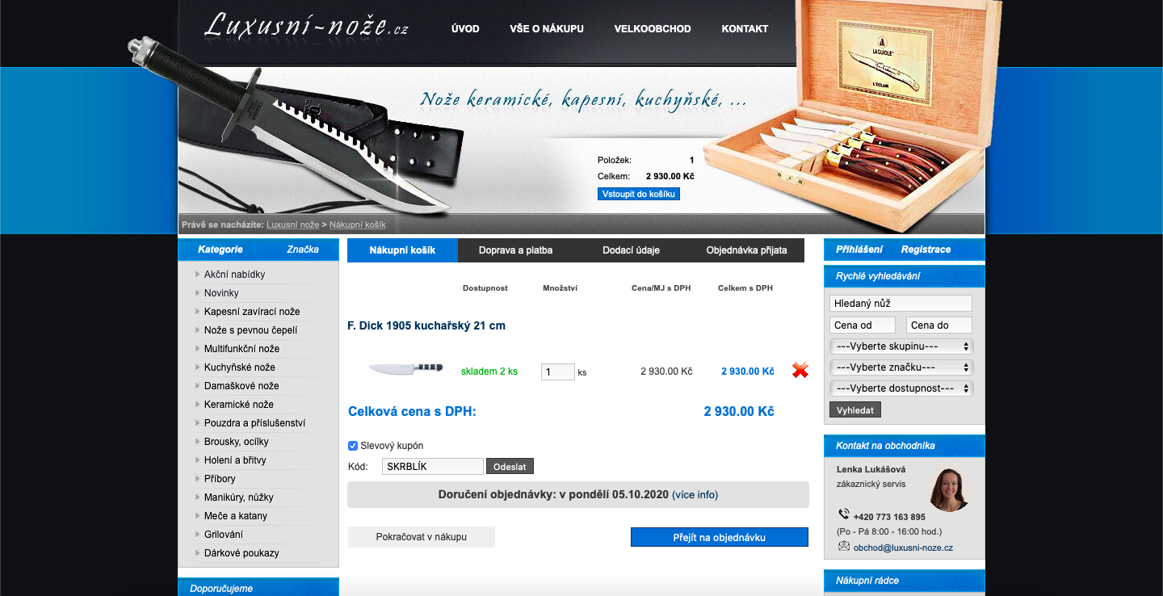1163x596 pixels.
Task: Submit coupon code with Odeslat
Action: click(510, 466)
